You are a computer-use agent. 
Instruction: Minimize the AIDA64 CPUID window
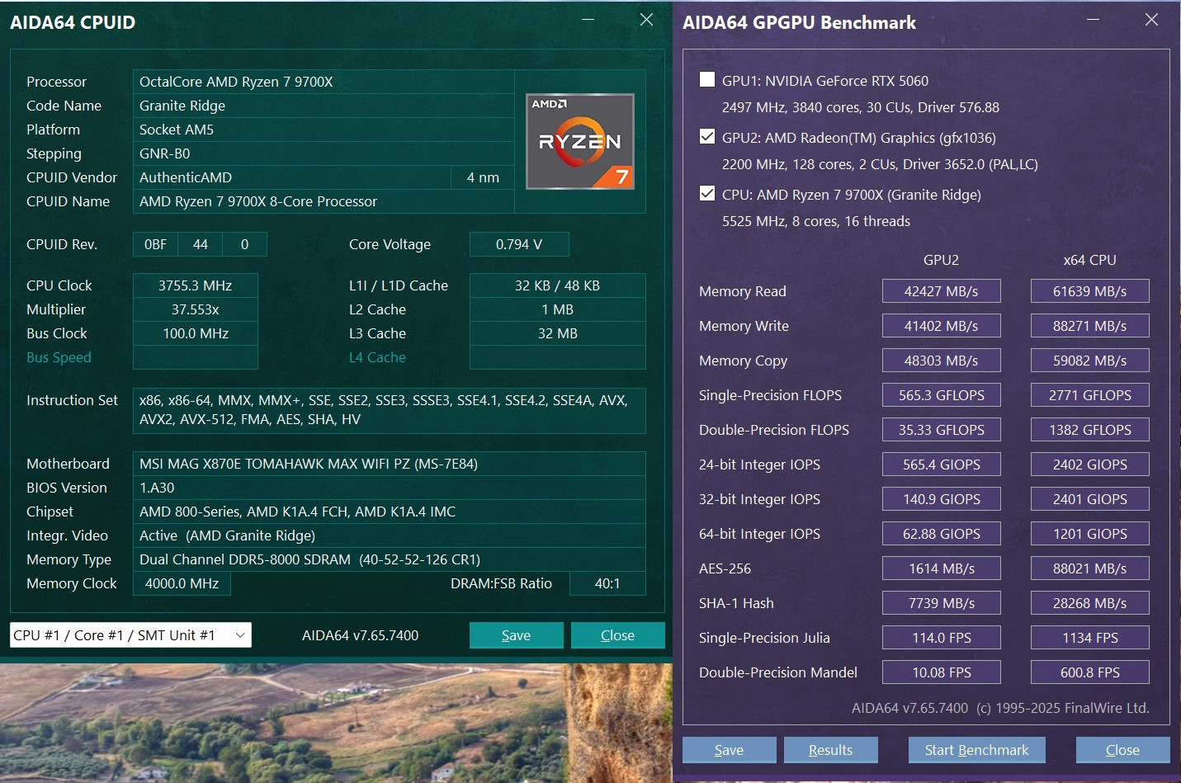pos(588,20)
